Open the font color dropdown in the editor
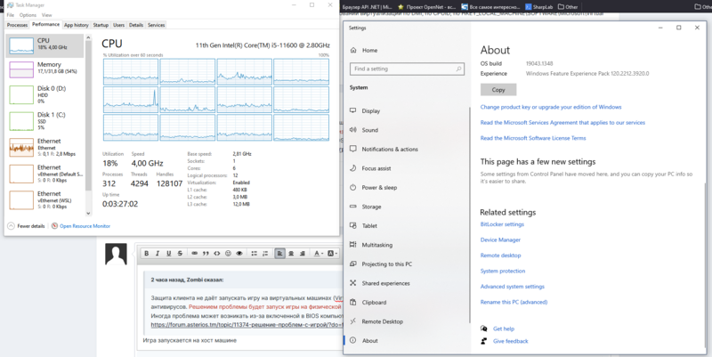This screenshot has height=357, width=712. click(x=319, y=254)
